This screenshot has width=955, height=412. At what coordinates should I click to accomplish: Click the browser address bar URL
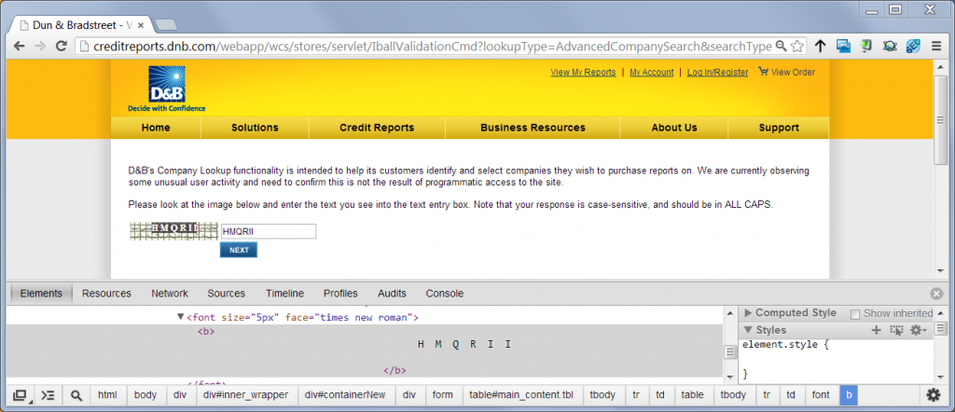(x=433, y=47)
